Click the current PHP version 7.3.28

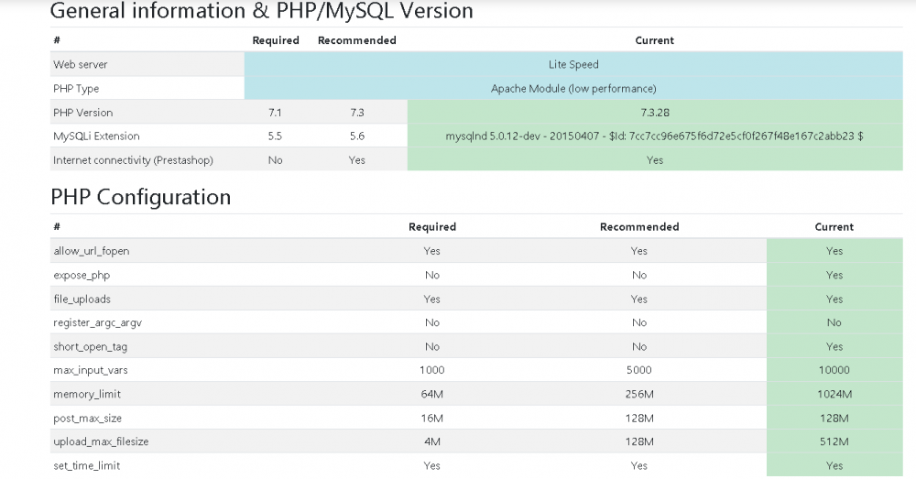654,113
